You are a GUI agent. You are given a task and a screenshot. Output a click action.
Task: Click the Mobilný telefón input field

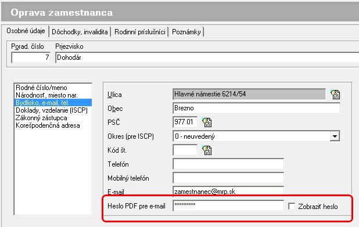click(228, 178)
